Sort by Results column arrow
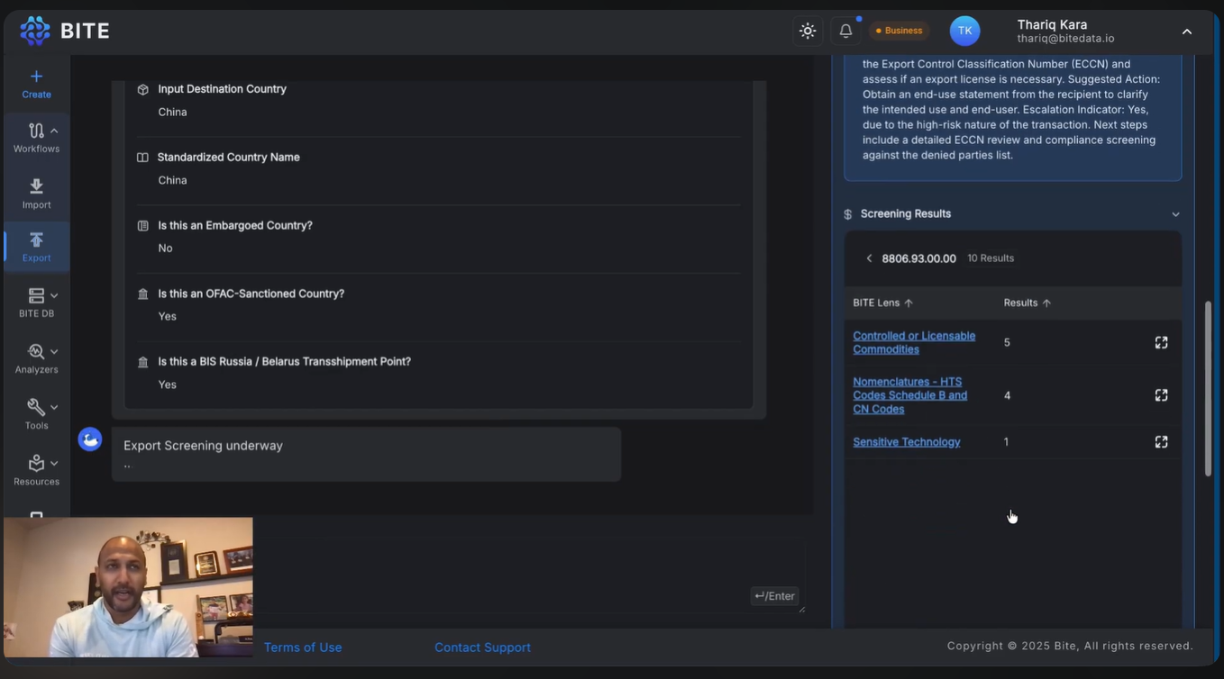 (1046, 303)
